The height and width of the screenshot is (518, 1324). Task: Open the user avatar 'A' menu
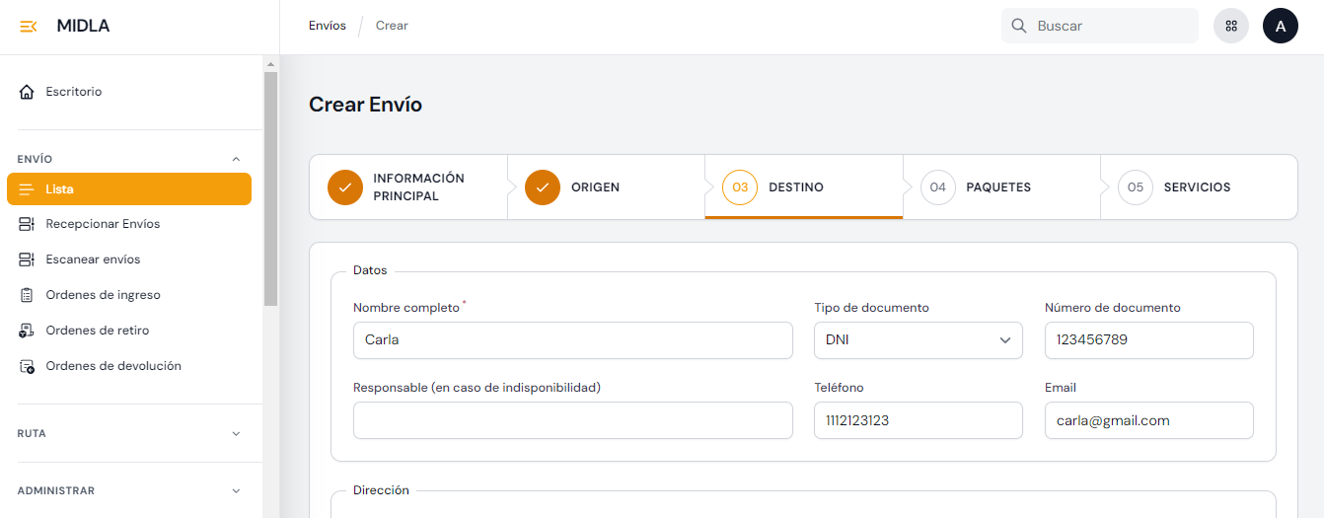[1280, 27]
